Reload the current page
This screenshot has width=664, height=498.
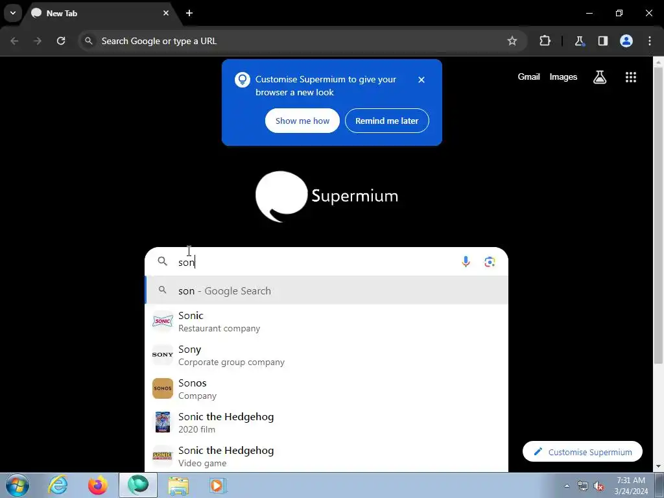pos(61,41)
